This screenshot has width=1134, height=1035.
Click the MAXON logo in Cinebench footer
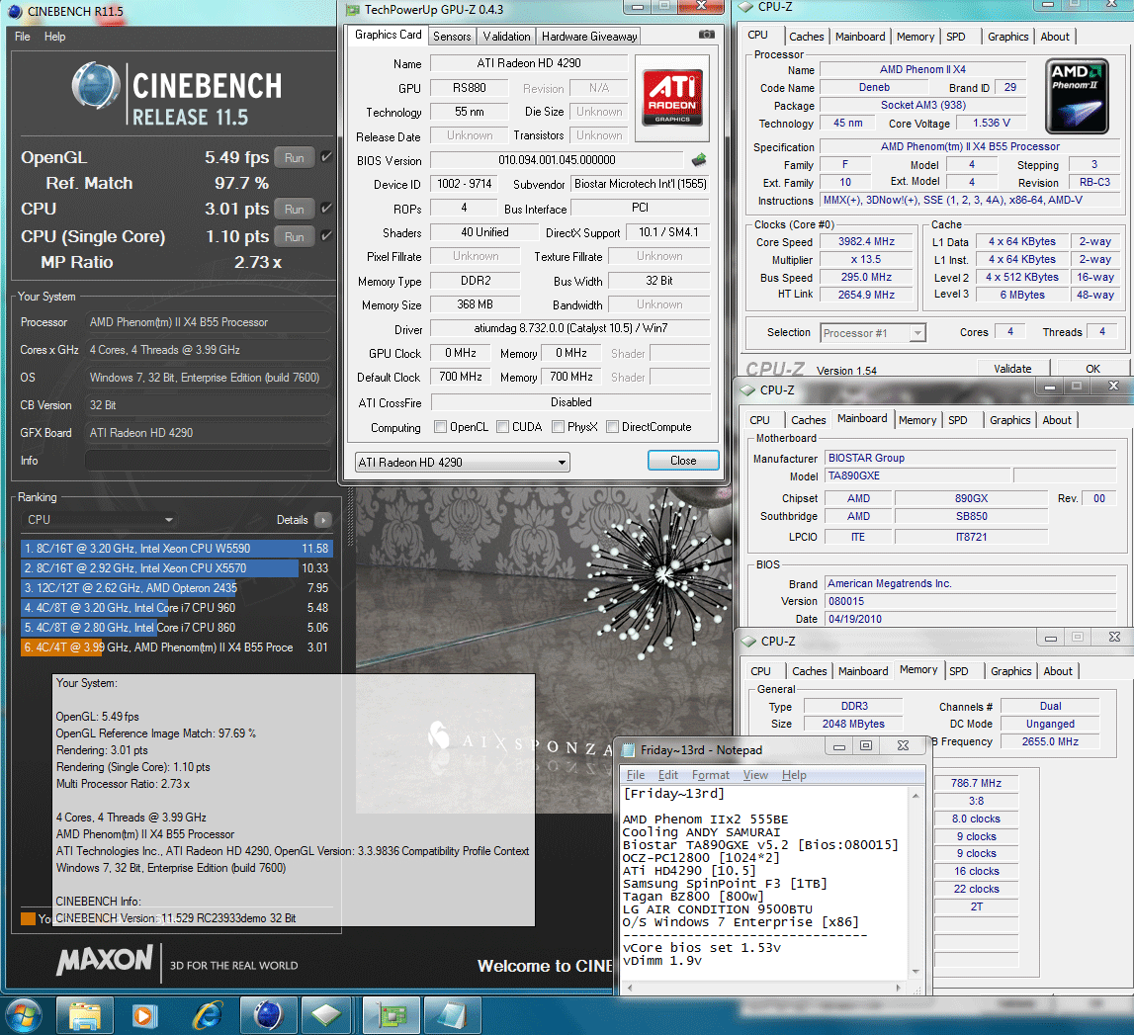click(x=105, y=961)
